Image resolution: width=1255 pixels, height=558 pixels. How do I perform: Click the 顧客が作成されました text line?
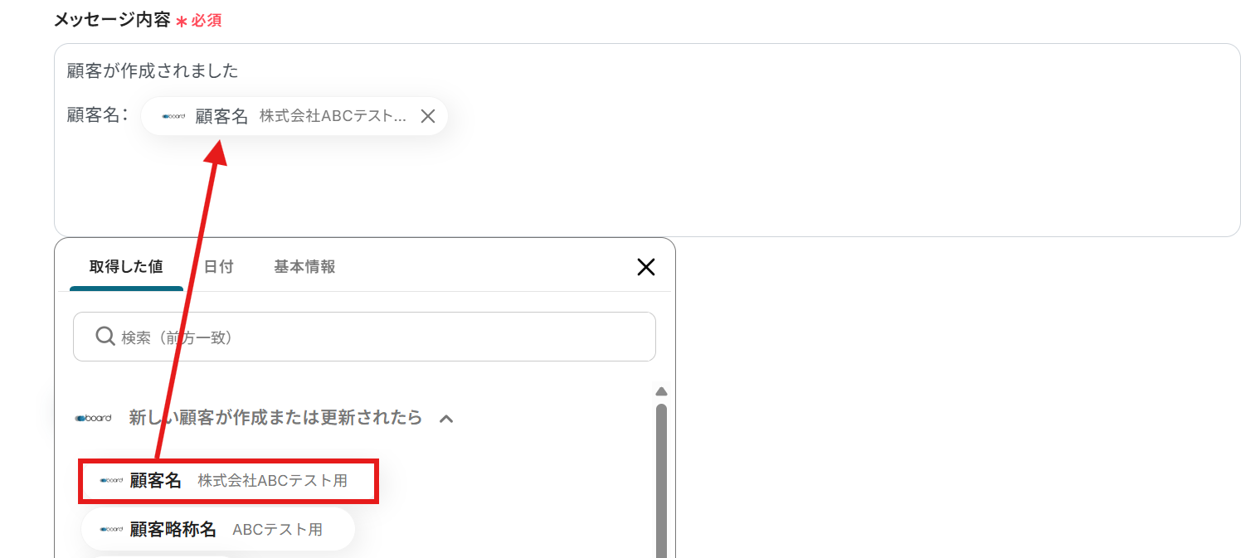(153, 70)
